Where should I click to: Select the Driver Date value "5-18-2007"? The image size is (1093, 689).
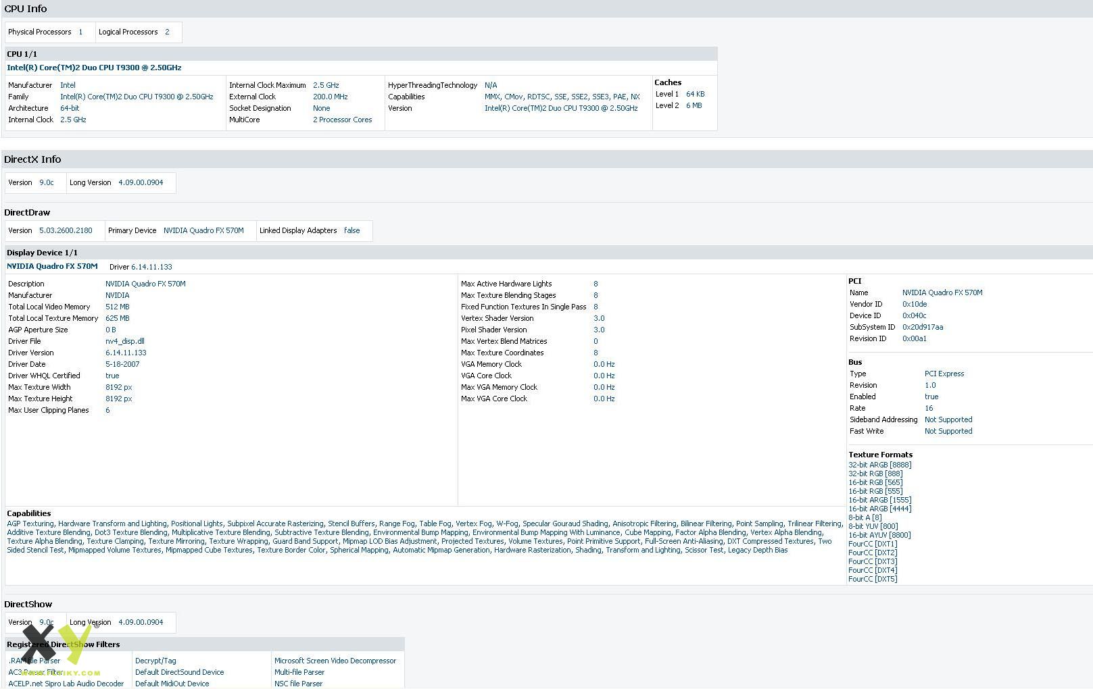(x=122, y=364)
